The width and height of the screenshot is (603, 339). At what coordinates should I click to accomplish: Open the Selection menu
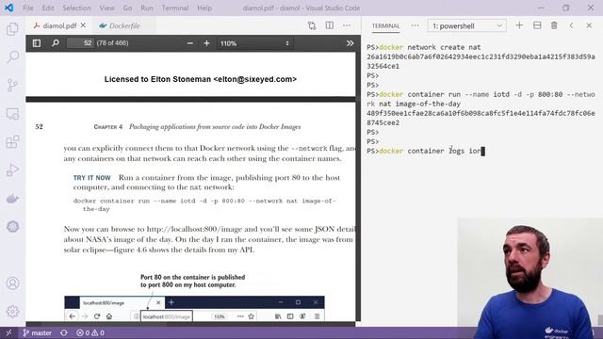tap(76, 8)
